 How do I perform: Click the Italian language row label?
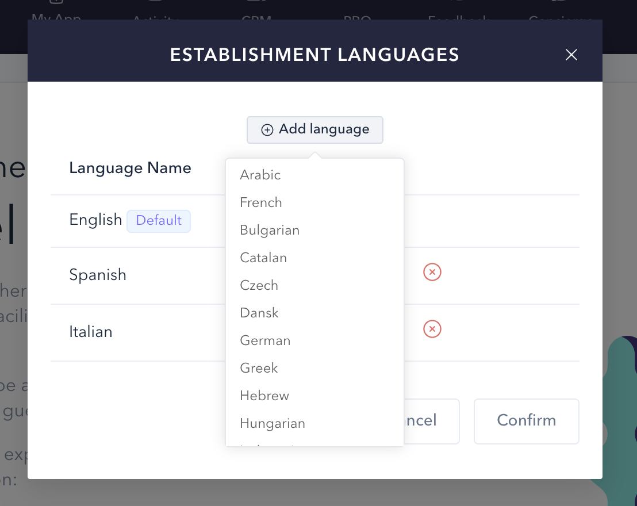91,332
